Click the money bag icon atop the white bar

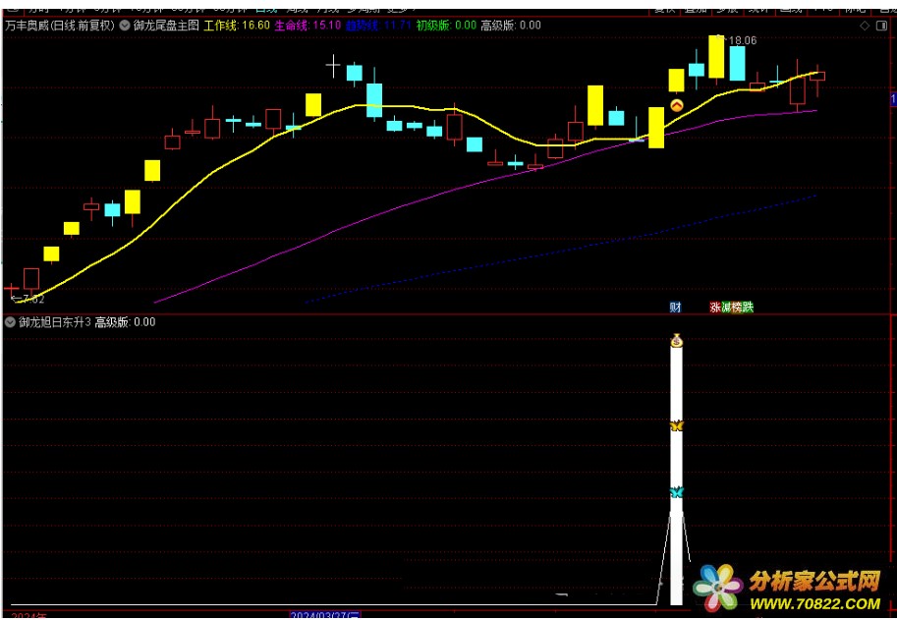(x=677, y=340)
